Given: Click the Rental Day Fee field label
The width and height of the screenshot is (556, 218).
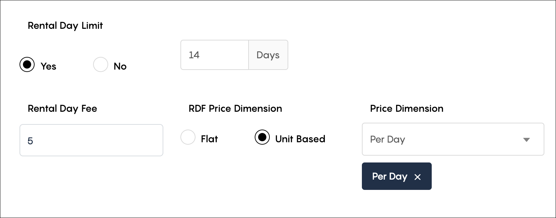Looking at the screenshot, I should (x=62, y=109).
